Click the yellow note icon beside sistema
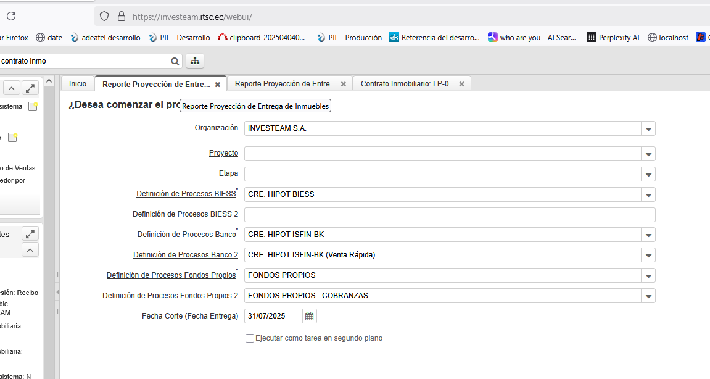 (33, 106)
